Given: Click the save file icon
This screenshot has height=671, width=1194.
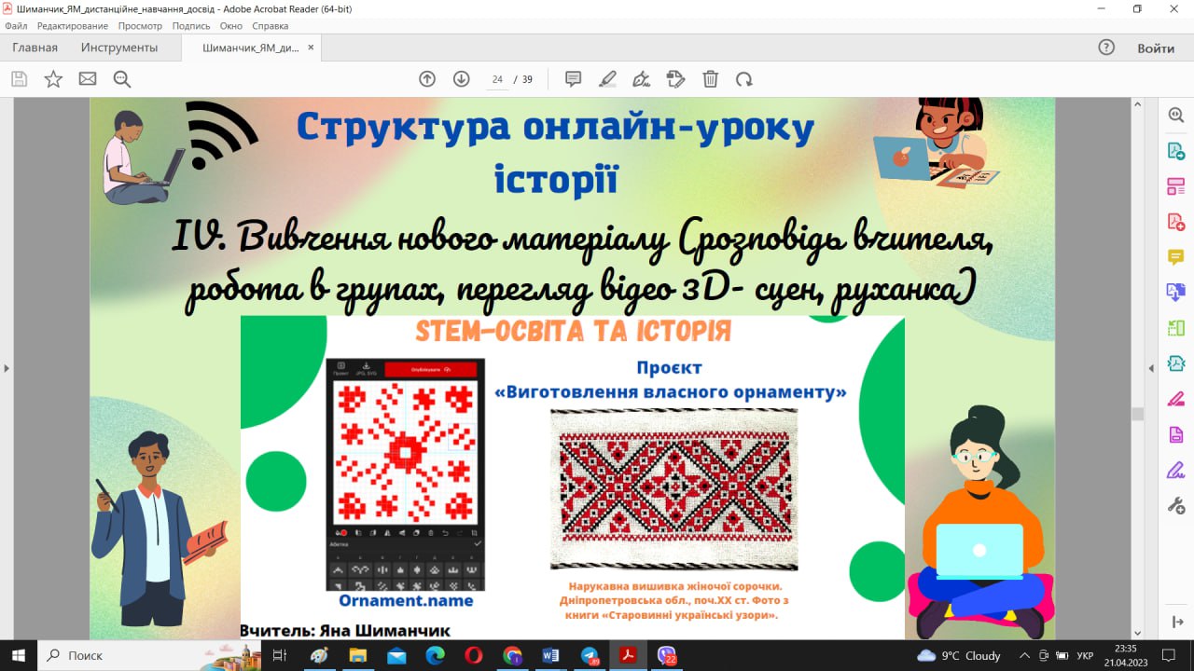Looking at the screenshot, I should [x=19, y=79].
